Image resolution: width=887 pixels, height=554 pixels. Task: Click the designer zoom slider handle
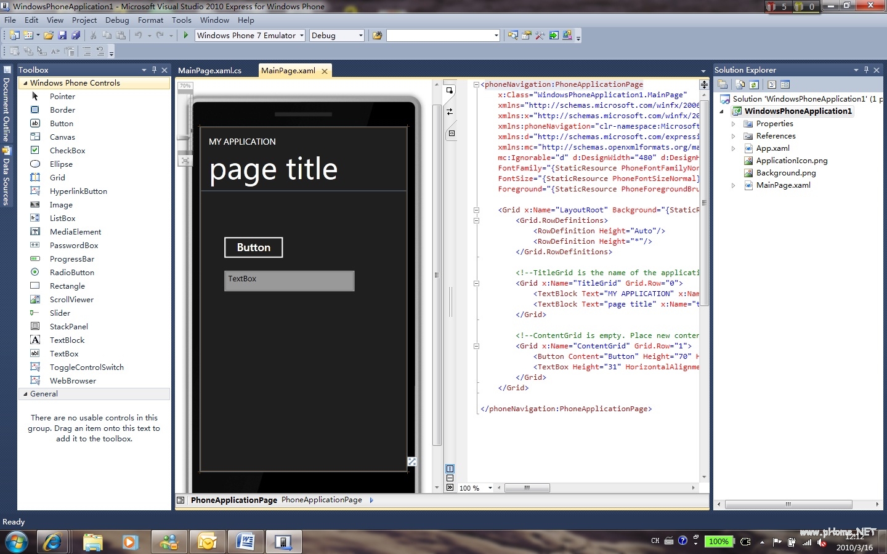(x=184, y=138)
